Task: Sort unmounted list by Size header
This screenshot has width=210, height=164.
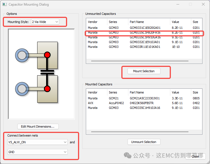Action: tap(197, 22)
